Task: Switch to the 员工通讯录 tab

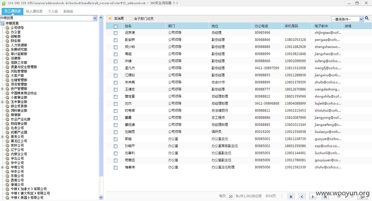Action: (13, 11)
